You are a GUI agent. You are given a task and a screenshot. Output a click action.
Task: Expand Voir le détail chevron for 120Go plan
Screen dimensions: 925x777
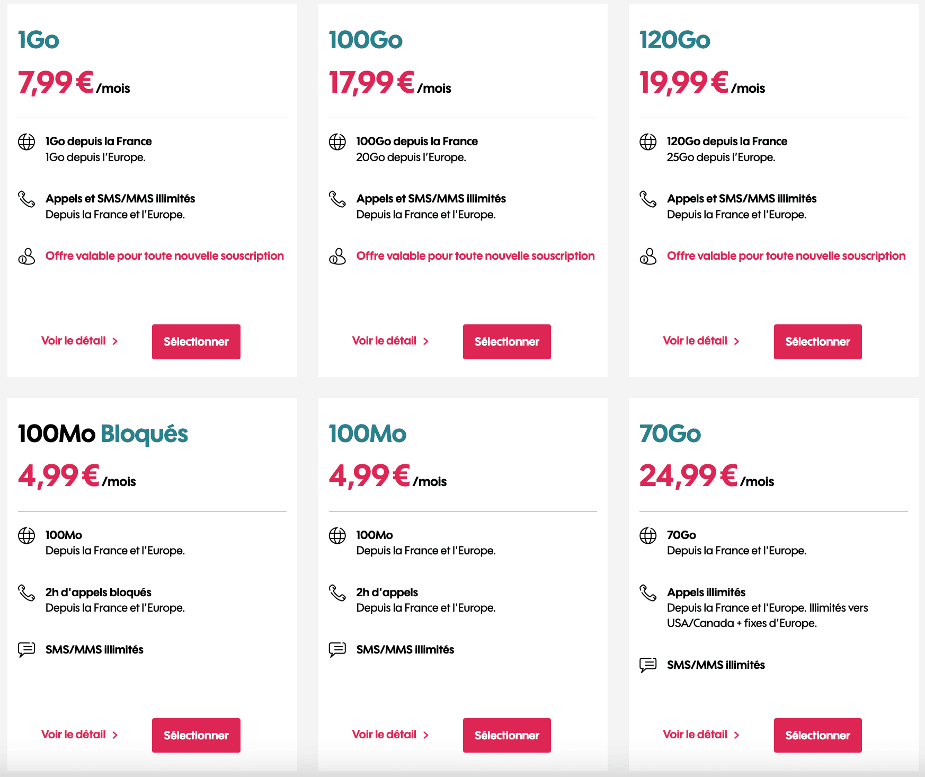pyautogui.click(x=736, y=341)
